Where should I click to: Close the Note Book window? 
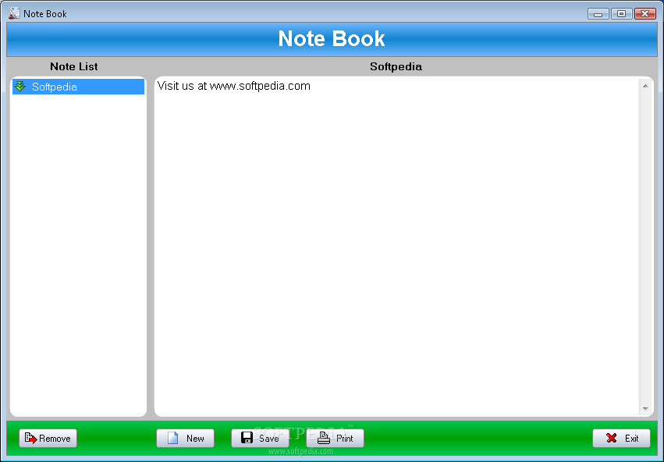pos(645,14)
